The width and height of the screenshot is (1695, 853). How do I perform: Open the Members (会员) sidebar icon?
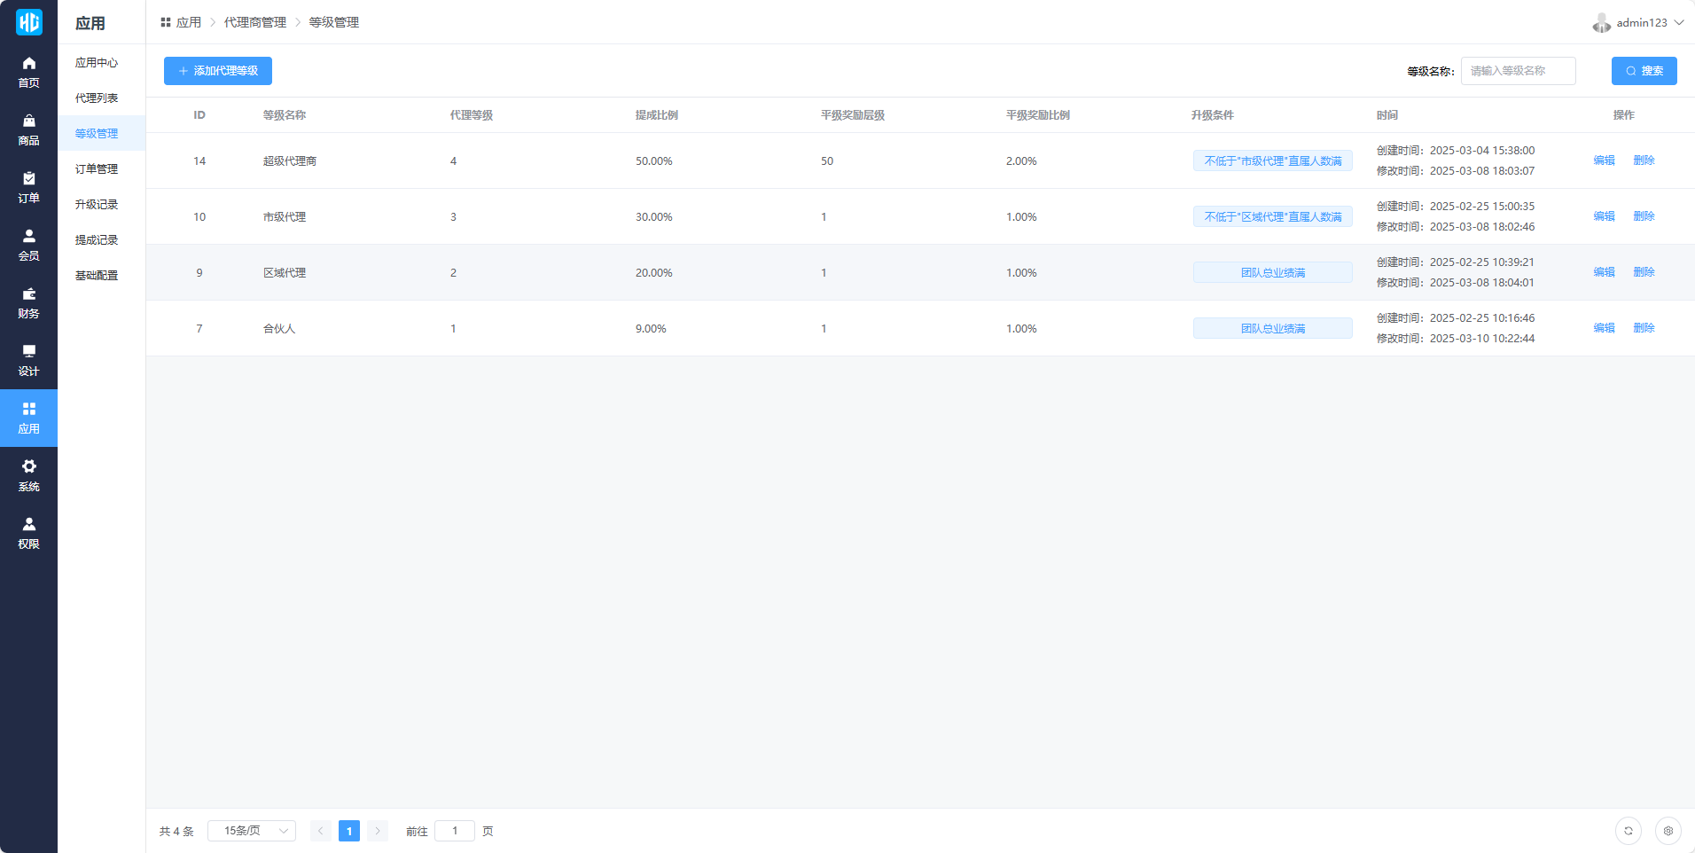point(28,245)
